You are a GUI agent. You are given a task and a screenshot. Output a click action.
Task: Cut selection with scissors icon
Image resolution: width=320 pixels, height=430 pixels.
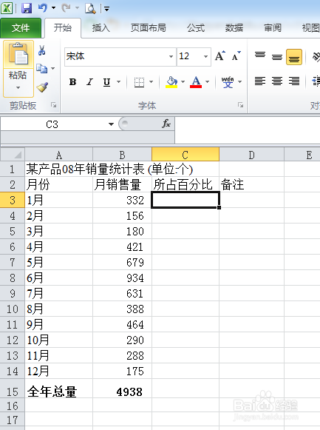coord(42,50)
